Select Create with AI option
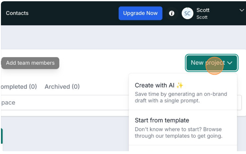This screenshot has height=154, width=246. [183, 92]
